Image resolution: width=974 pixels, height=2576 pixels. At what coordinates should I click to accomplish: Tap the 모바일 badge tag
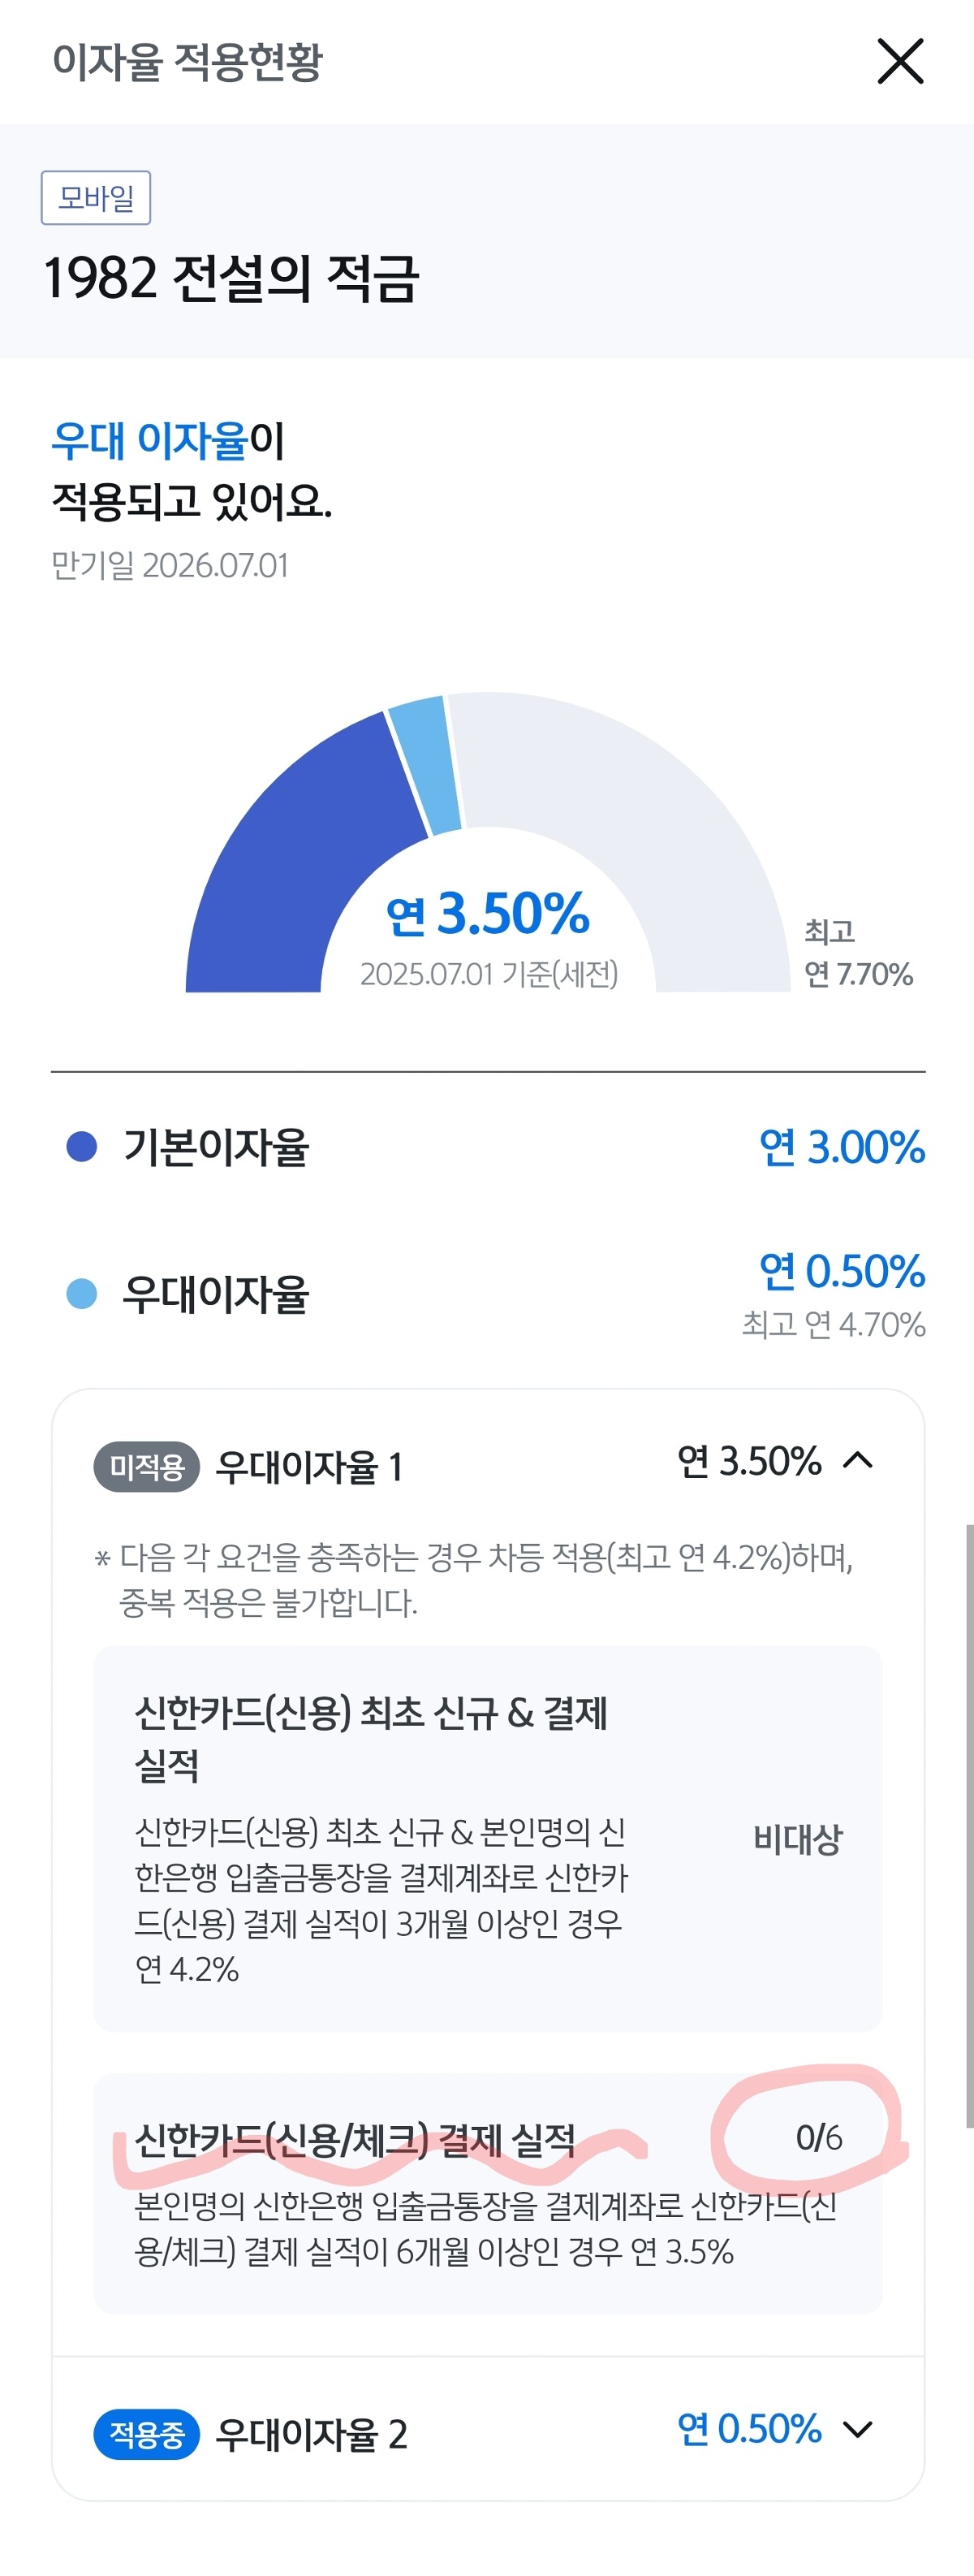pos(96,198)
